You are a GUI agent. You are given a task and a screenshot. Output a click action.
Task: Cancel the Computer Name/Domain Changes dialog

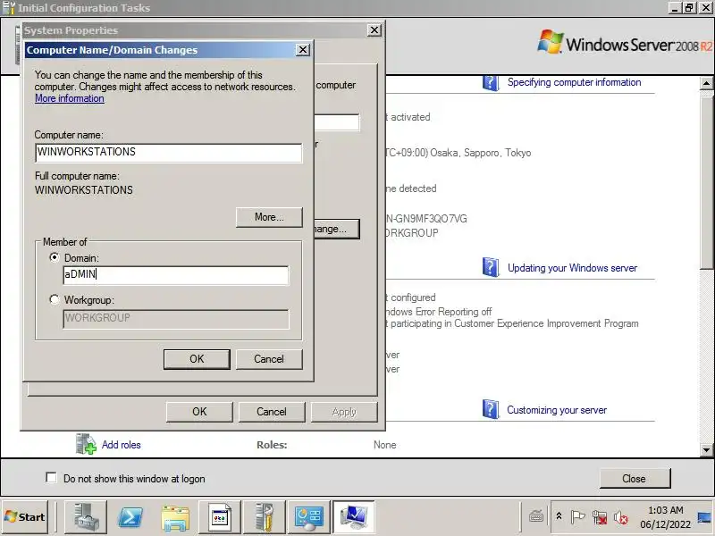[269, 359]
